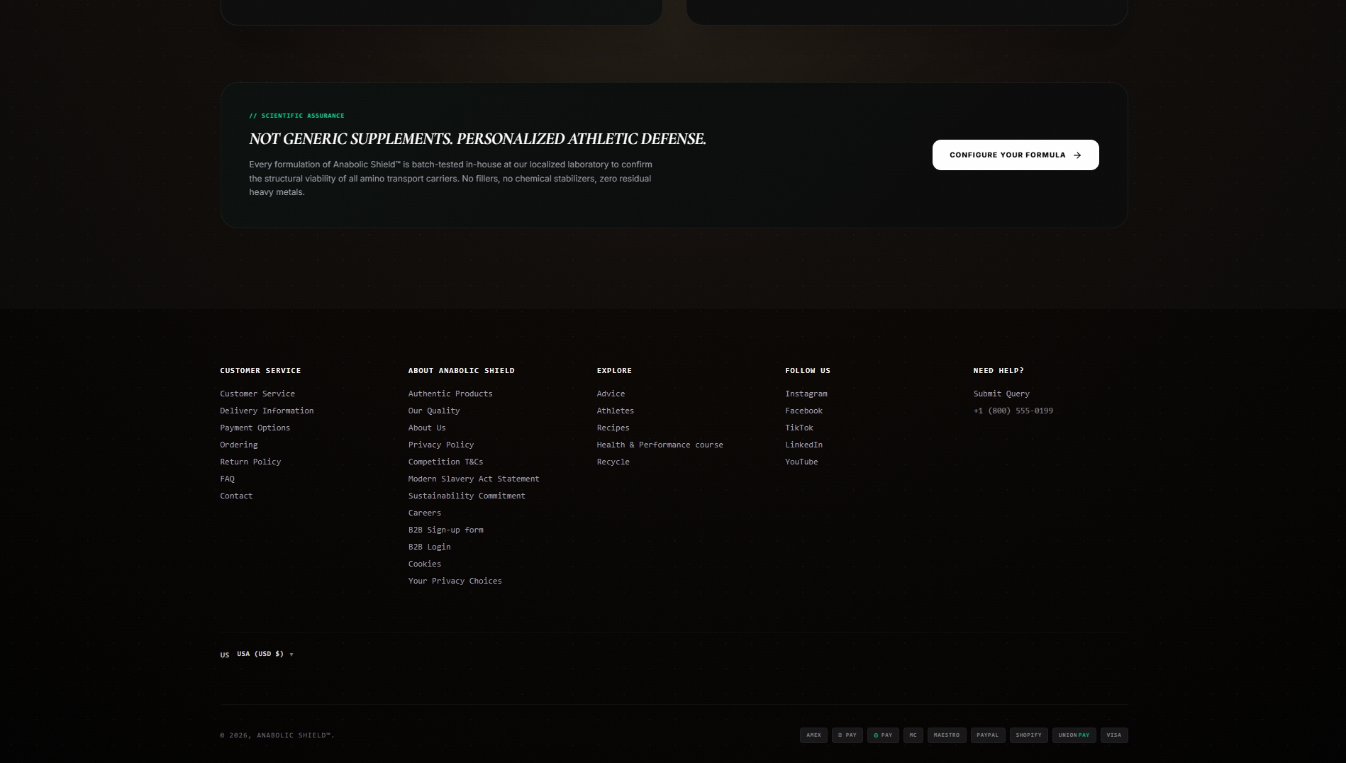Viewport: 1346px width, 763px height.
Task: Click the Maestro payment badge
Action: (947, 735)
